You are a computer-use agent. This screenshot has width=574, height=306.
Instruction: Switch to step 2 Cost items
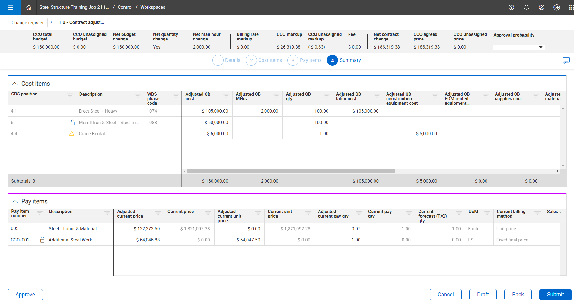click(x=264, y=60)
